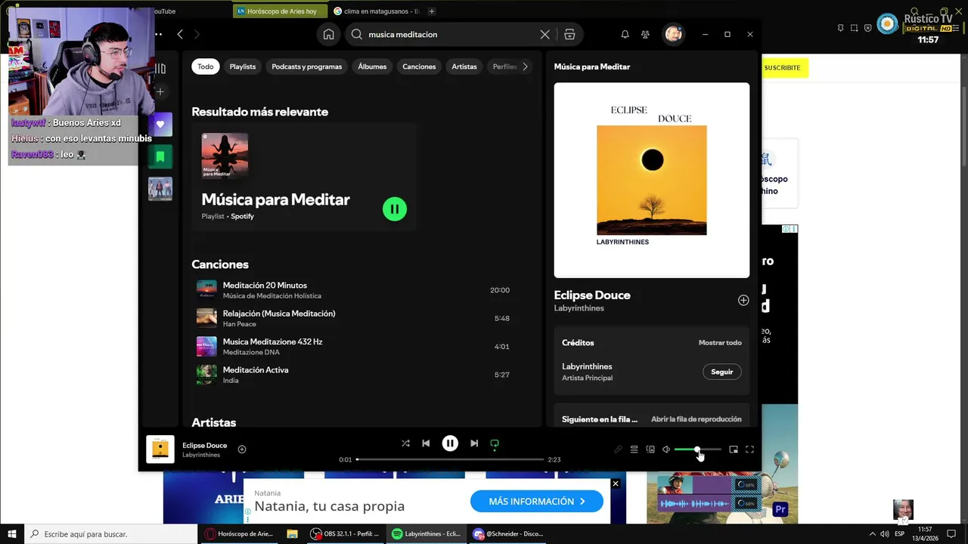Open File Explorer from the taskbar
Viewport: 968px width, 544px height.
tap(292, 534)
